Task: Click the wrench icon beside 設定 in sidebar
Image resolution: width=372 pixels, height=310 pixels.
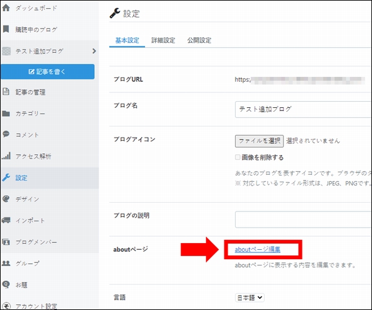Action: pyautogui.click(x=6, y=177)
